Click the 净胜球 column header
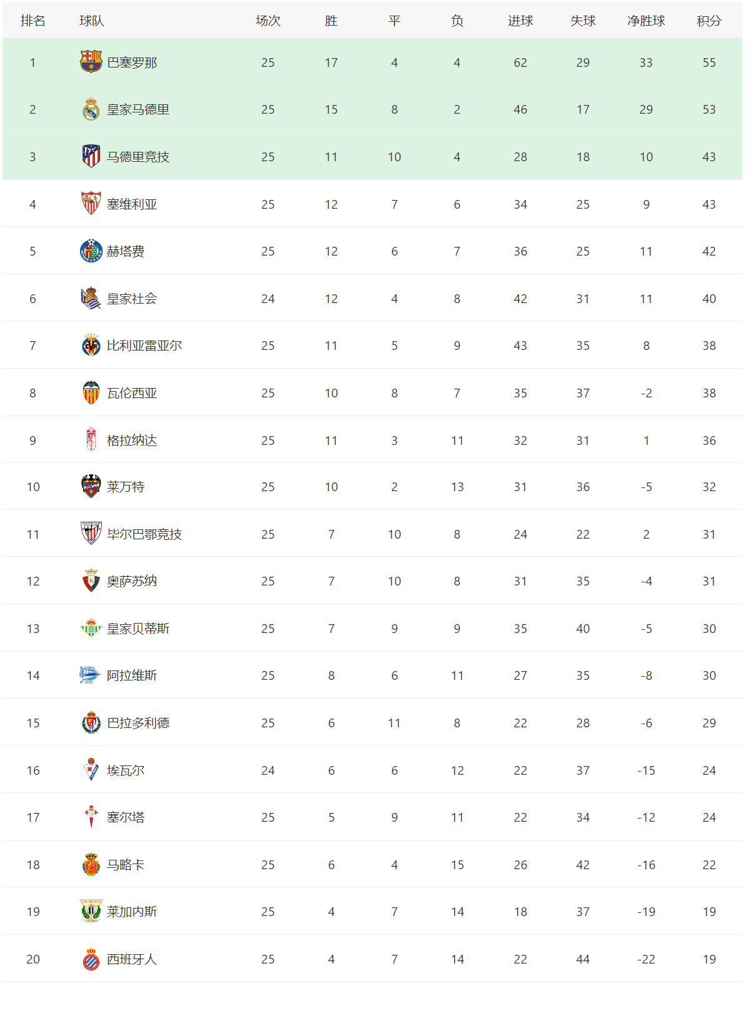 [646, 21]
